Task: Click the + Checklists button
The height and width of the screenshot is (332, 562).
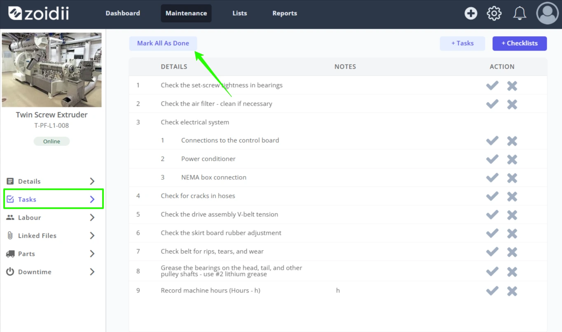Action: point(520,43)
